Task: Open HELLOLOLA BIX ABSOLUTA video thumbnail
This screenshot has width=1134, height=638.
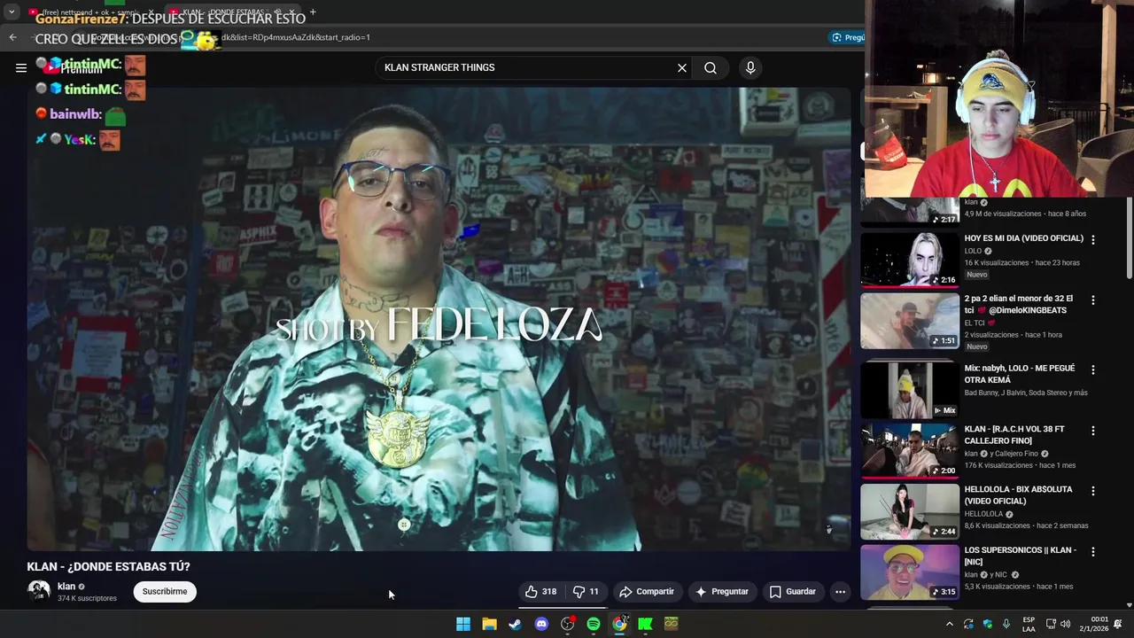Action: coord(910,511)
